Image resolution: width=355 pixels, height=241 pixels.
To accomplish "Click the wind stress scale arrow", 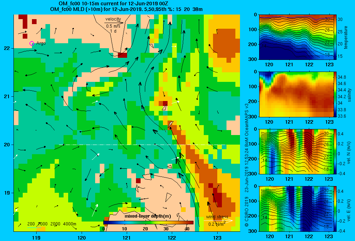I will 218,220.
